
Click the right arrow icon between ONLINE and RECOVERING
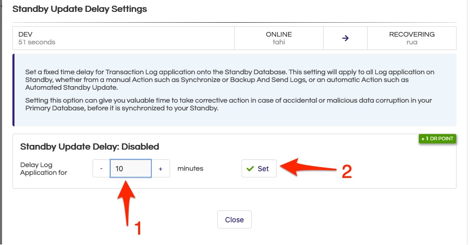pos(345,38)
